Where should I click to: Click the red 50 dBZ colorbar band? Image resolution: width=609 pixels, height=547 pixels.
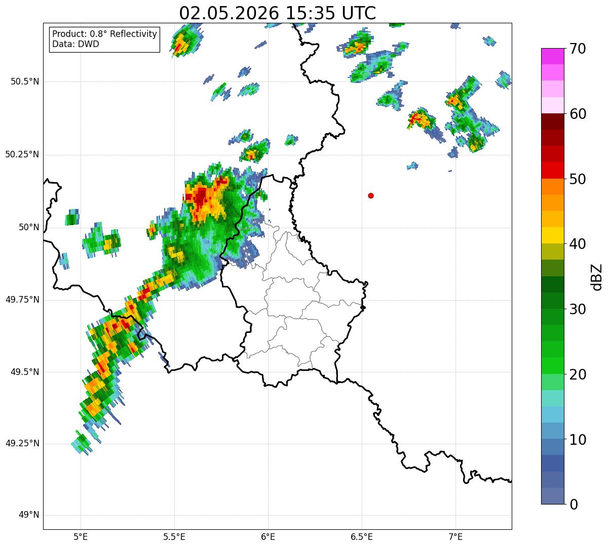pyautogui.click(x=552, y=170)
